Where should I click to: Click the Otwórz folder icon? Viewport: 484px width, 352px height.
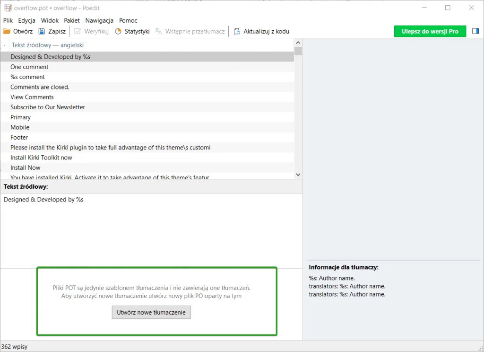7,31
